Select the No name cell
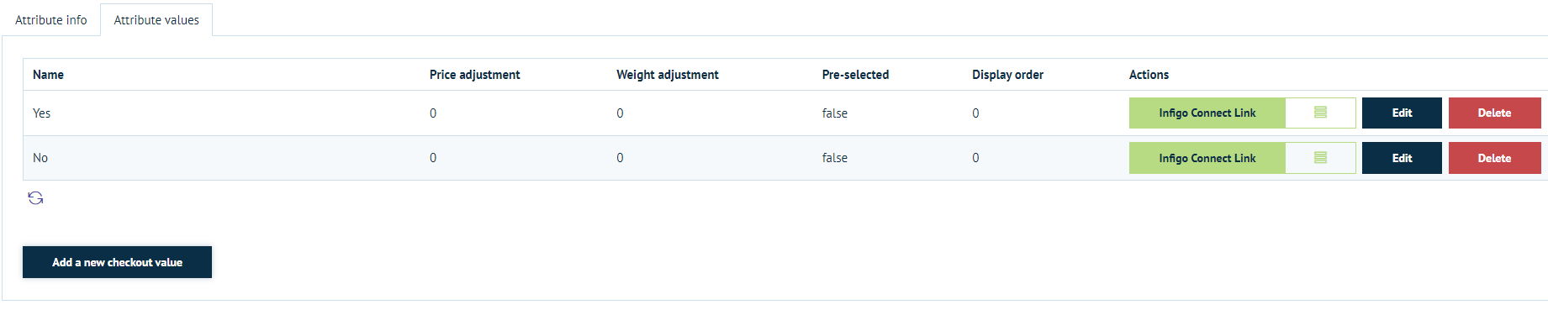 tap(40, 158)
